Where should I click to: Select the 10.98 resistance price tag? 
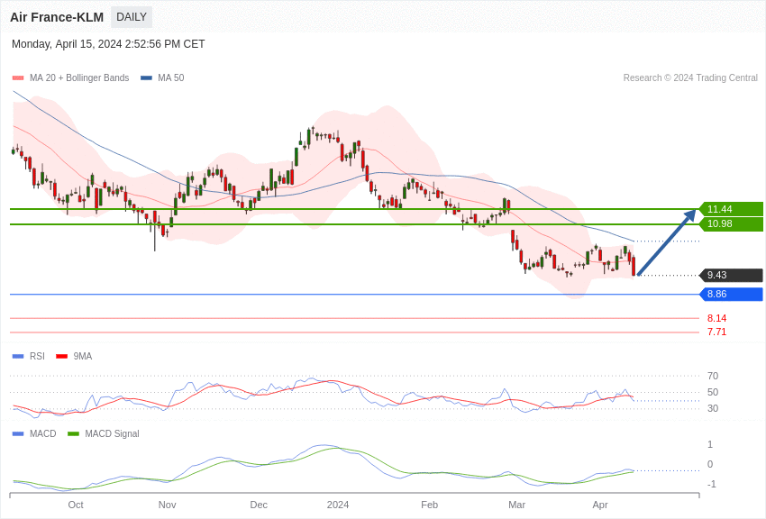[731, 224]
